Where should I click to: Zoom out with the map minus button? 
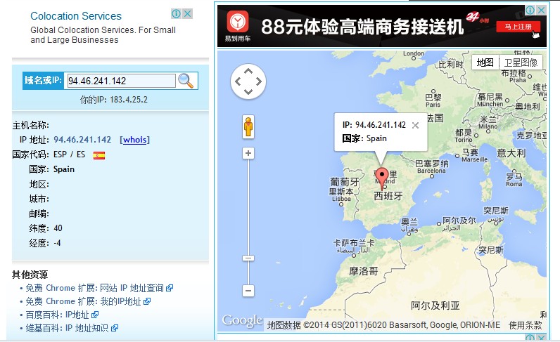point(248,291)
